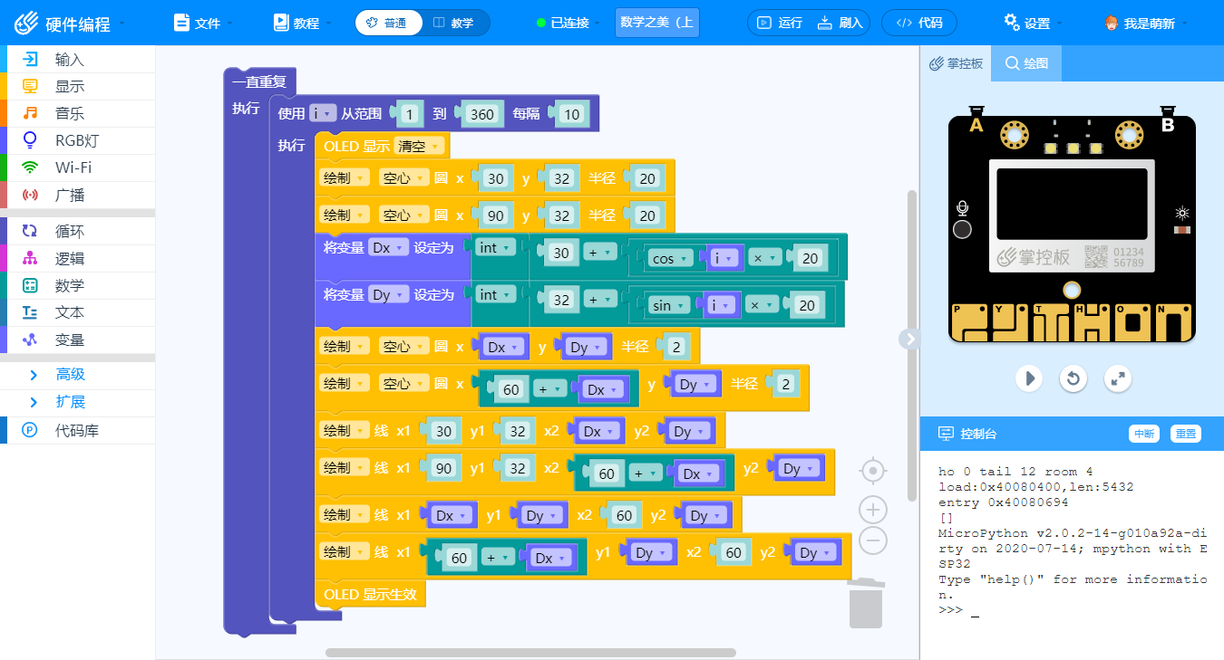The image size is (1224, 660).
Task: Click the horizontal workspace scrollbar
Action: (530, 652)
